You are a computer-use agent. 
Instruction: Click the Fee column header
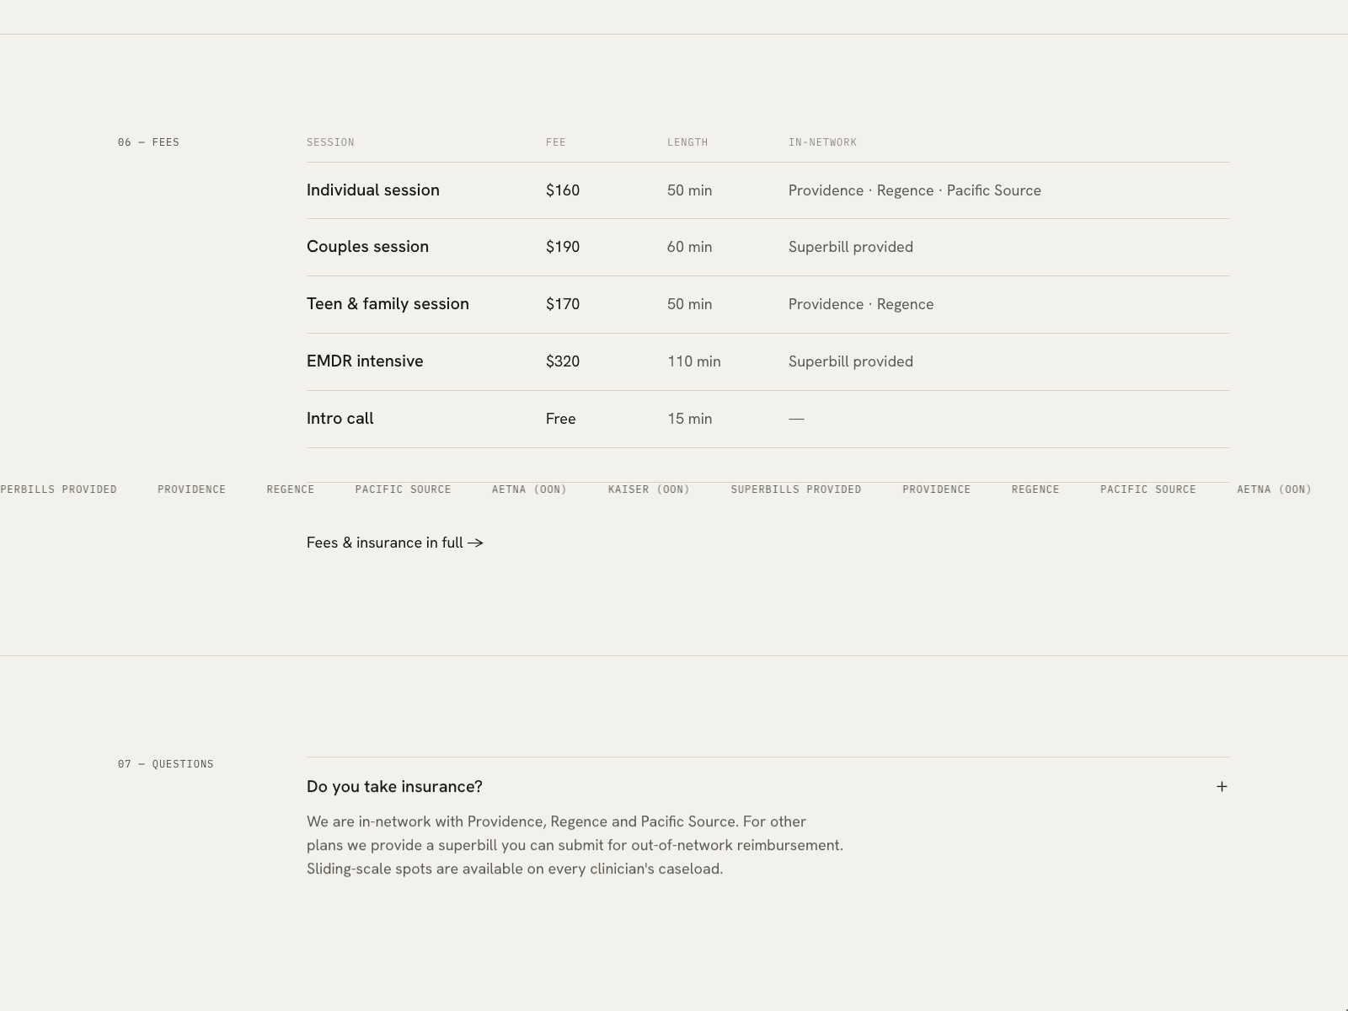(x=556, y=142)
